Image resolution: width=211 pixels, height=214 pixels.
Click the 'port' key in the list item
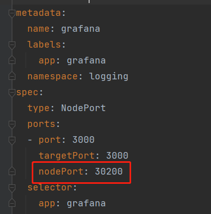(x=50, y=140)
